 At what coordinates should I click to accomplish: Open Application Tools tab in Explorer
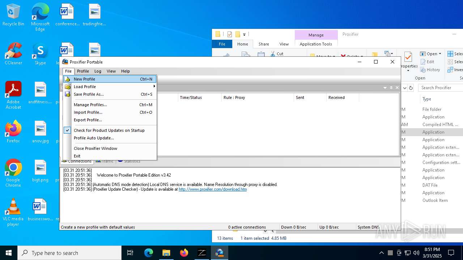[316, 44]
